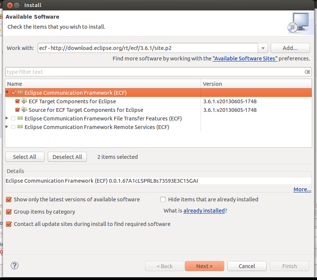This screenshot has height=280, width=317.
Task: Check the Remote Services (ECF) checkbox
Action: pos(13,127)
